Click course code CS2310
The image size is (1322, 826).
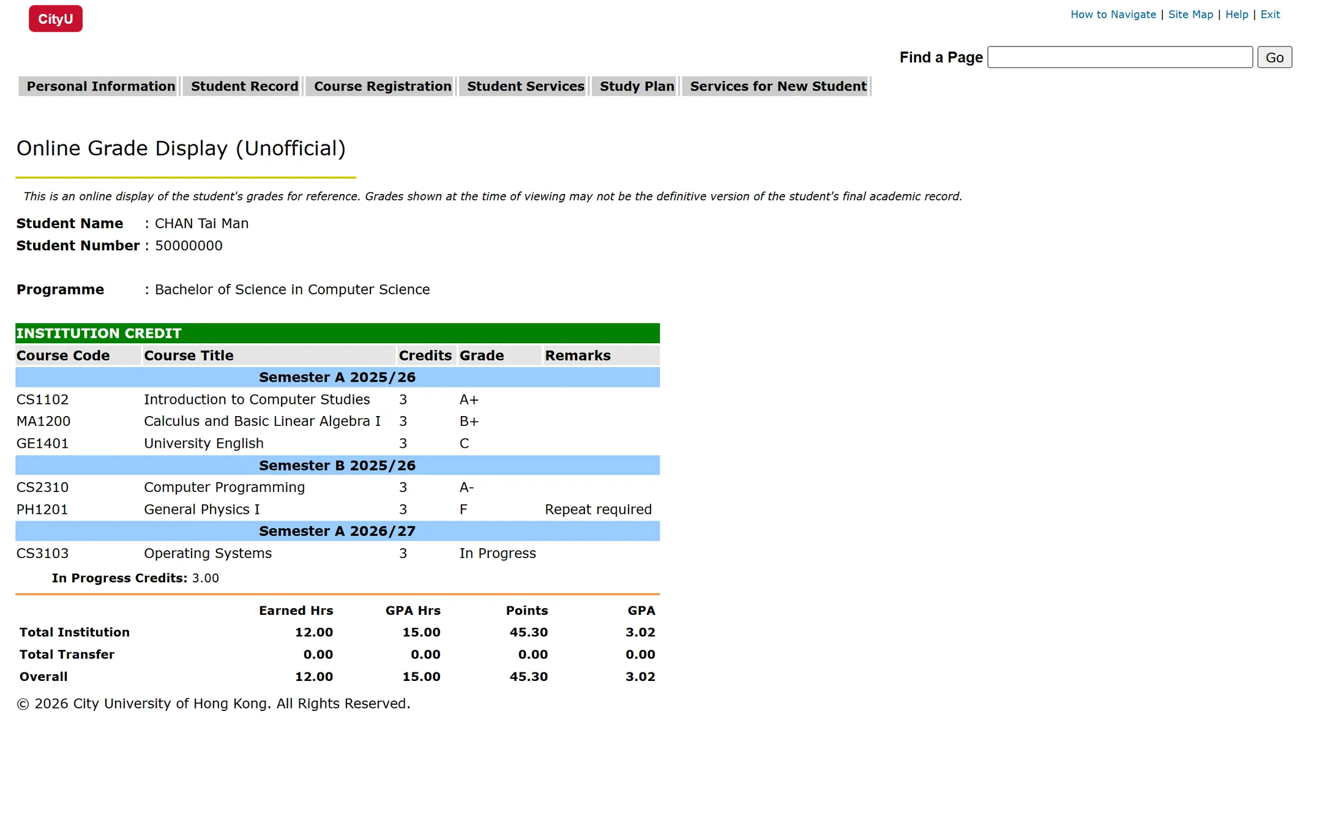[x=43, y=488]
